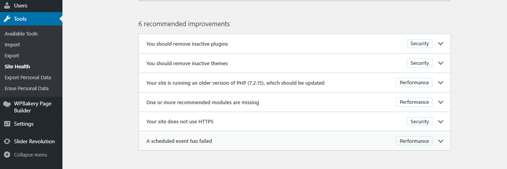Expand the inactive plugins chevron
Image resolution: width=507 pixels, height=169 pixels.
coord(441,44)
